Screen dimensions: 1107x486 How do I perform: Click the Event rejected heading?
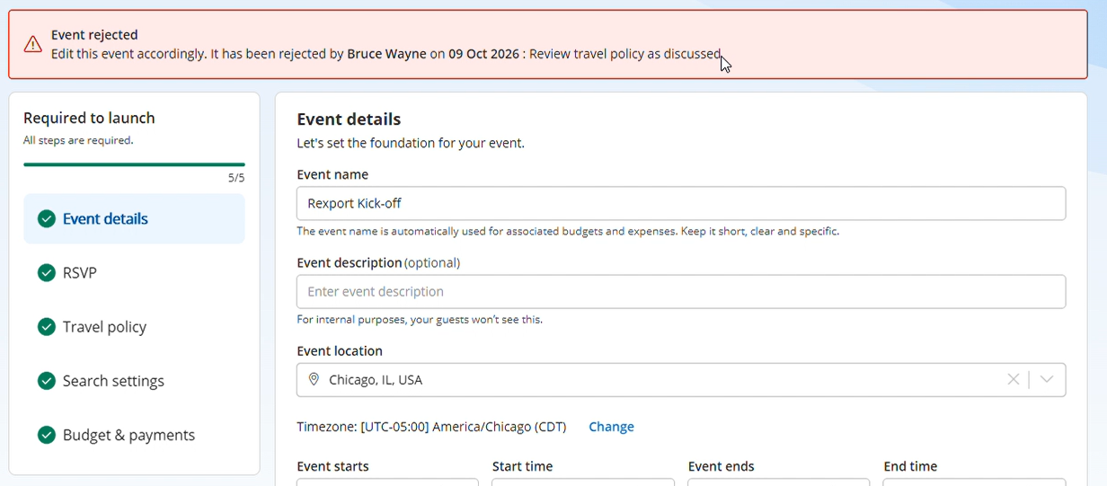coord(94,35)
